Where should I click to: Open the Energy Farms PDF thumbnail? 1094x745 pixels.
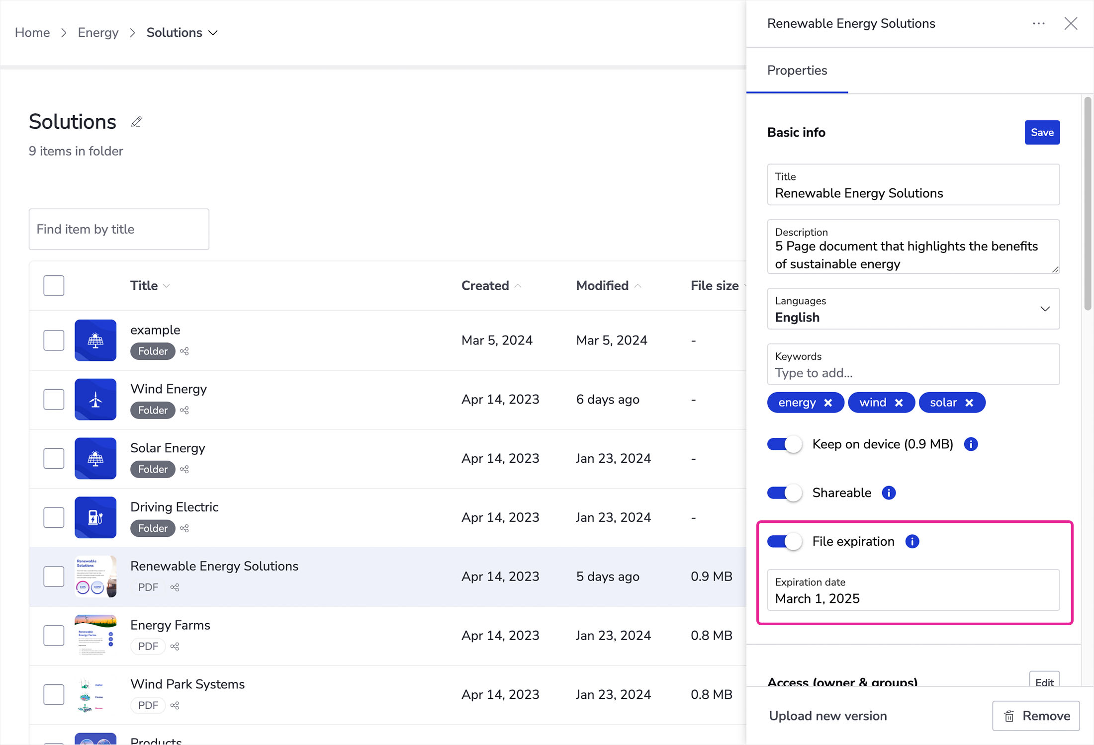[95, 636]
